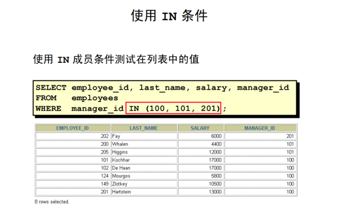
Task: Select salary cell 6000
Action: point(201,136)
